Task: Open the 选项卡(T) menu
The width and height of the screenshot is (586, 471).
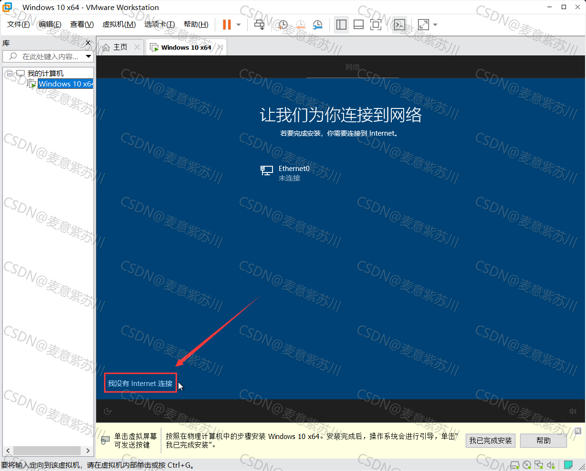Action: 160,24
